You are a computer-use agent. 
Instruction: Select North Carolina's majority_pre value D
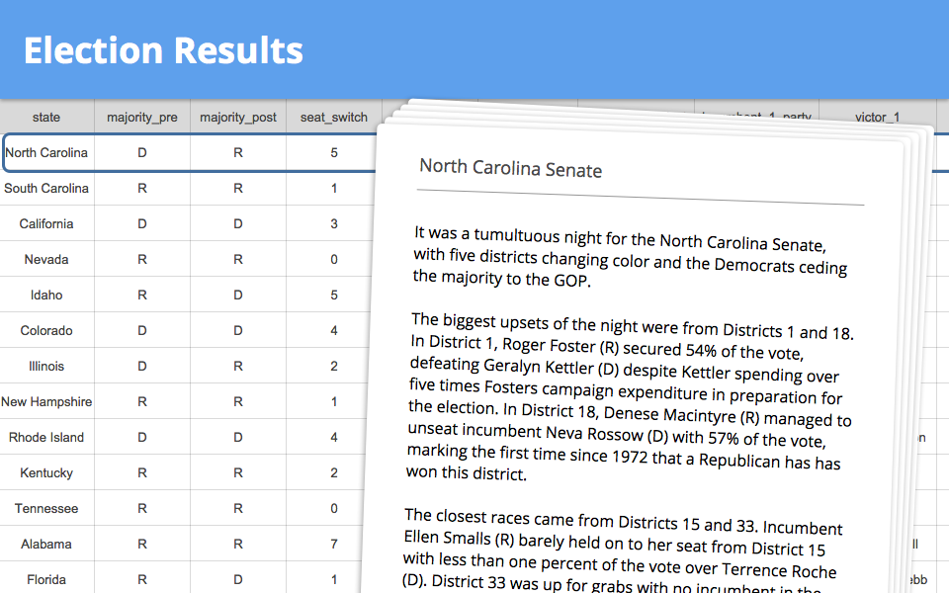142,152
